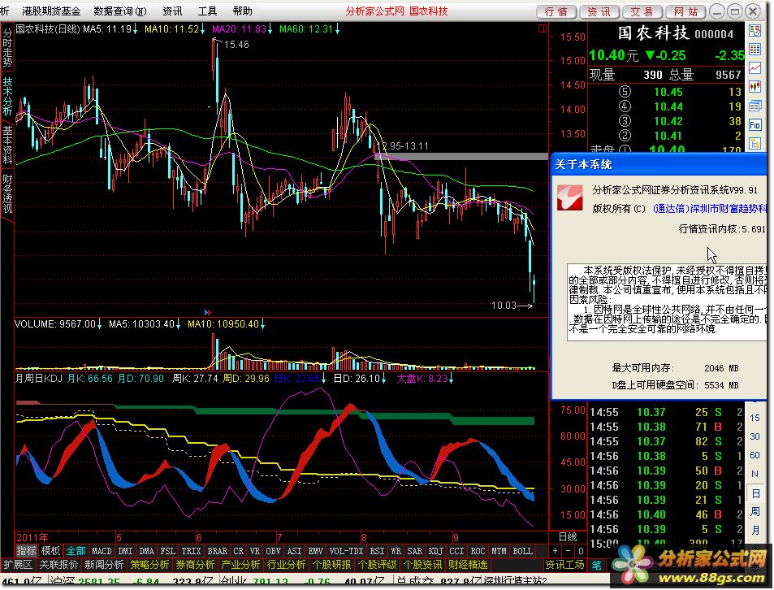
Task: Zoom out chart with minus button
Action: pos(569,550)
